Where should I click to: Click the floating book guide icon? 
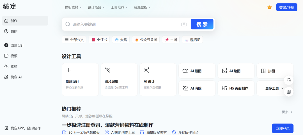[289, 92]
